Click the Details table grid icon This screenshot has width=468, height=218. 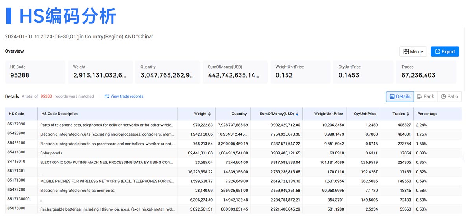click(x=392, y=97)
